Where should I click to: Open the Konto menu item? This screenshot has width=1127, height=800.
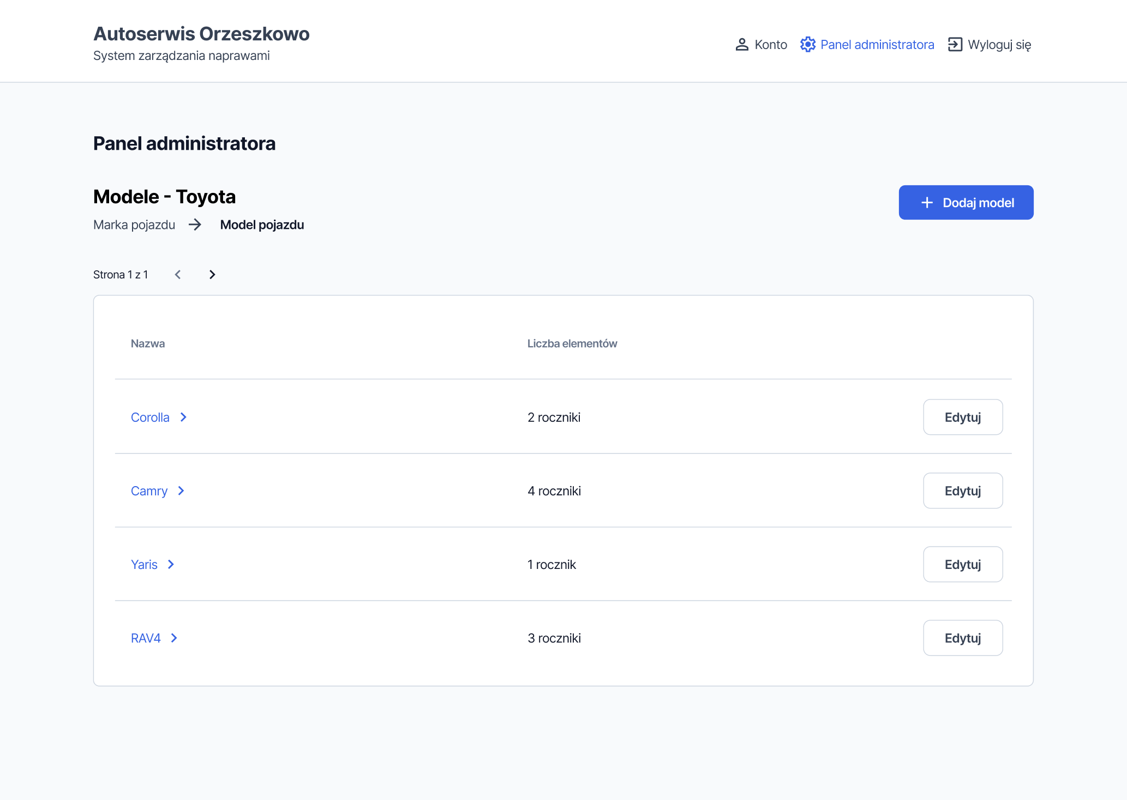761,45
